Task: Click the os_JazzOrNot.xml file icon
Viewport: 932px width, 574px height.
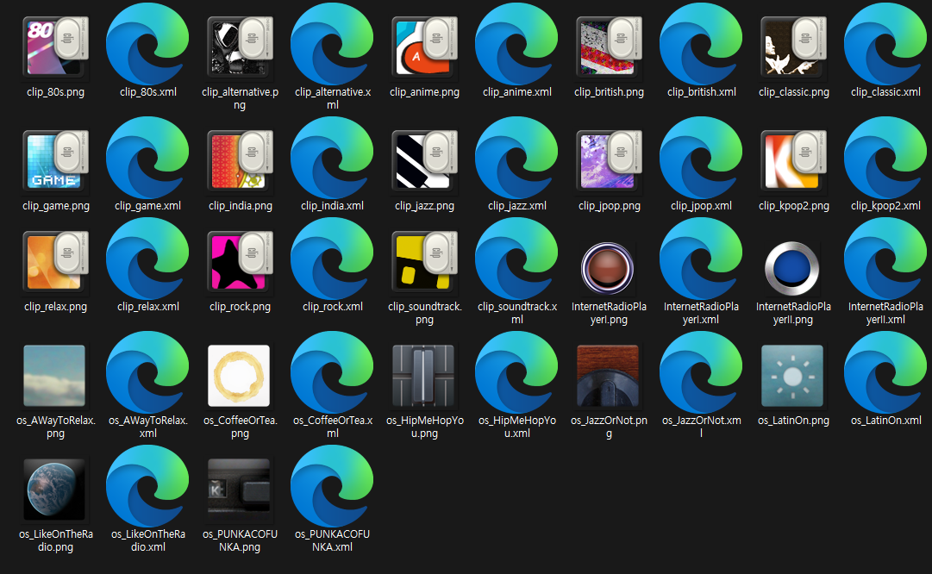Action: pos(702,372)
